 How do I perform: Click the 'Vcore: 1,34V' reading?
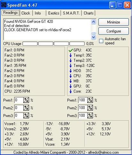click(58, 144)
